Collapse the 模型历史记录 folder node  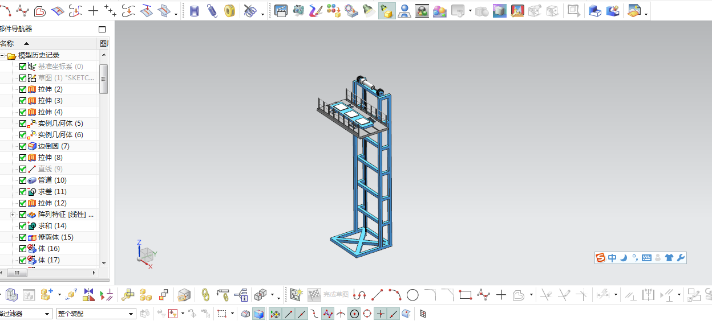2,55
